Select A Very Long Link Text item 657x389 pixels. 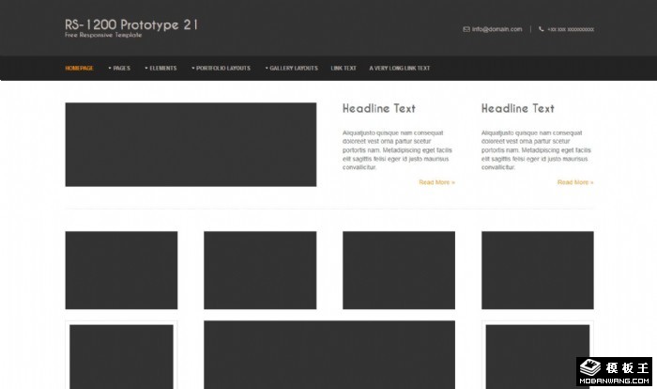400,68
